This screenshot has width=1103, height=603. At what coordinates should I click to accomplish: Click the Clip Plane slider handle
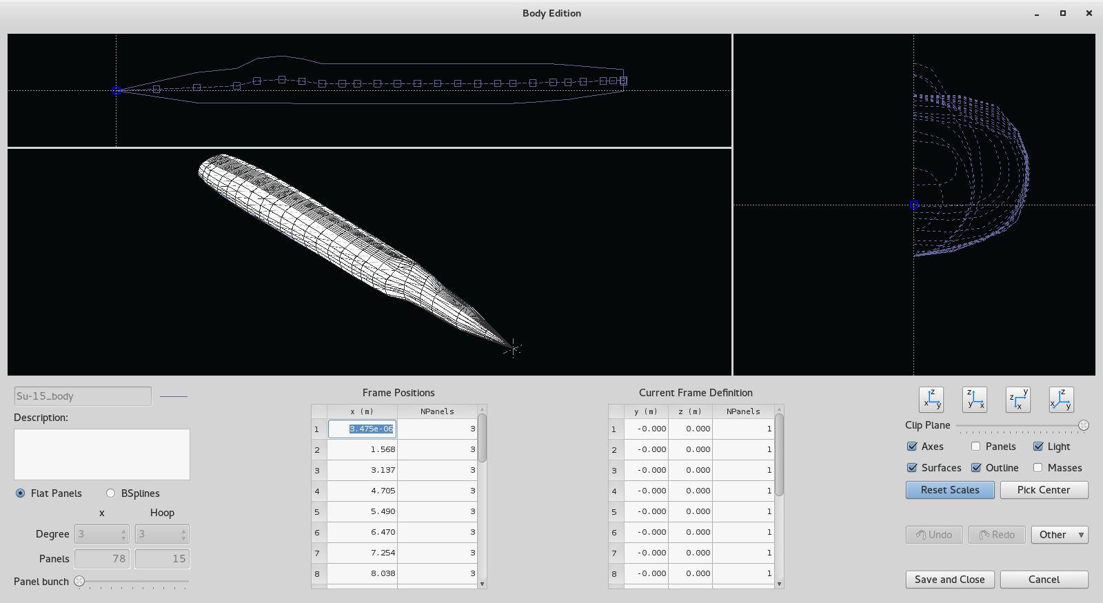point(1084,425)
